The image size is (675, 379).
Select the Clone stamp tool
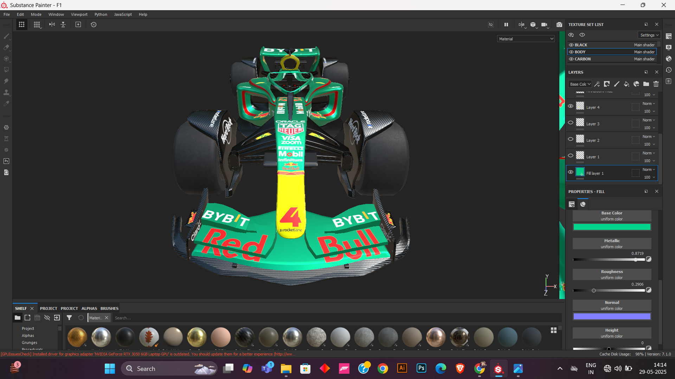point(6,92)
